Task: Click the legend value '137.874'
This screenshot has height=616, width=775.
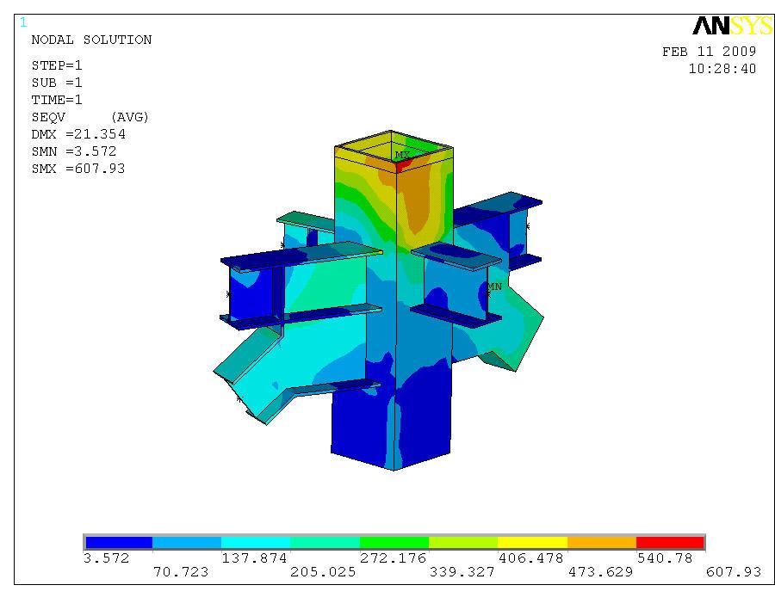Action: point(254,558)
